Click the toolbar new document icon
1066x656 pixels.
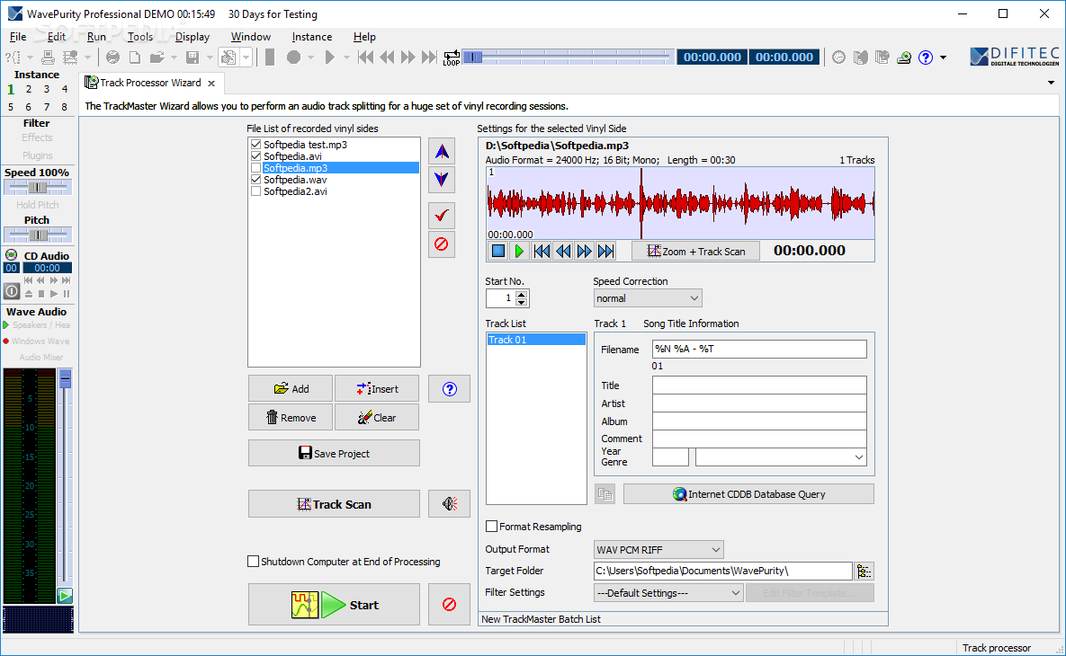pyautogui.click(x=135, y=58)
